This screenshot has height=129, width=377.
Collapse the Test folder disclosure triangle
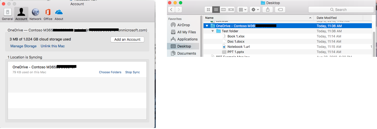[213, 31]
